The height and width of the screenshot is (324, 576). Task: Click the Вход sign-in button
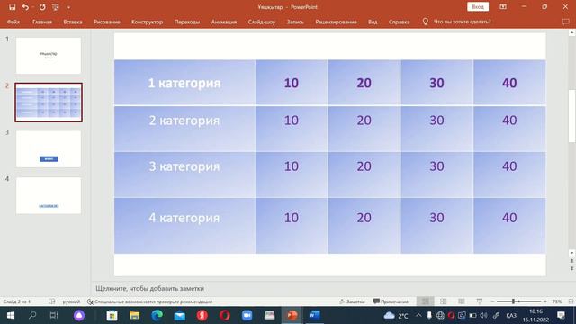[478, 7]
